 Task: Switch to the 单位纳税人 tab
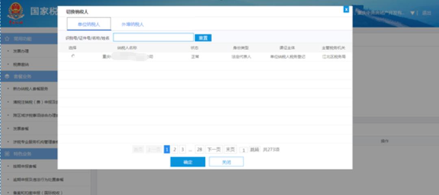[89, 24]
